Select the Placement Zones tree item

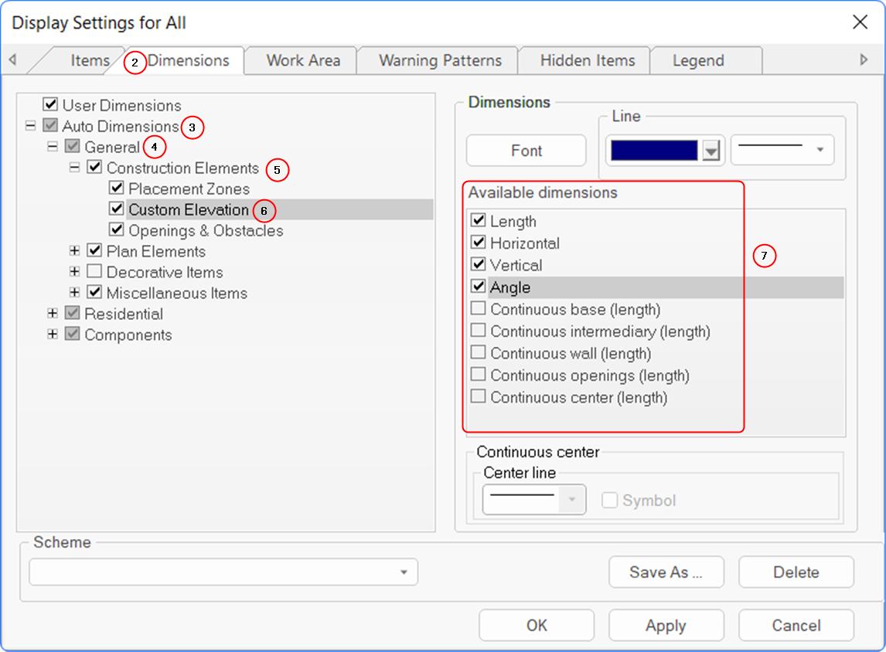[x=189, y=188]
